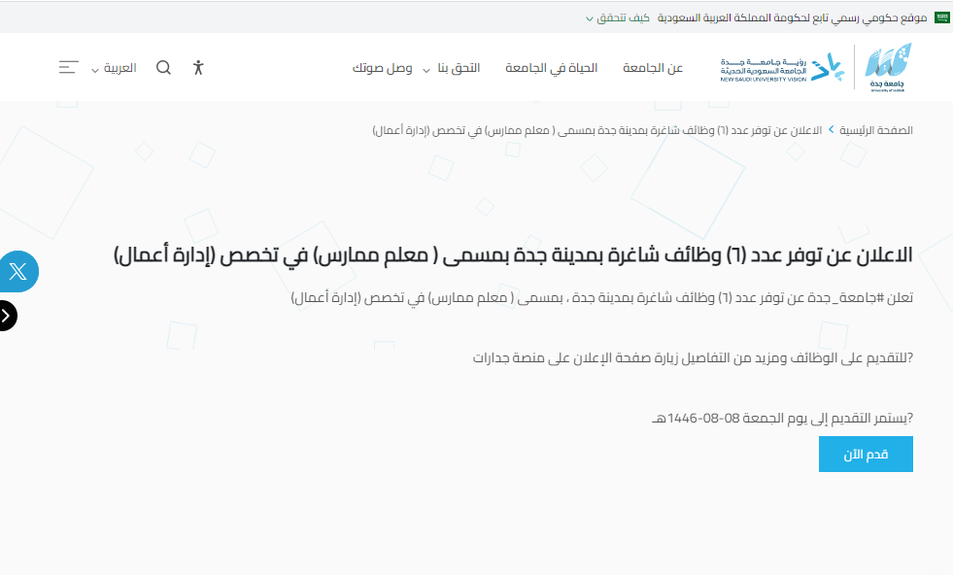Open the عن الجامعة menu item
This screenshot has height=575, width=953.
pos(653,68)
